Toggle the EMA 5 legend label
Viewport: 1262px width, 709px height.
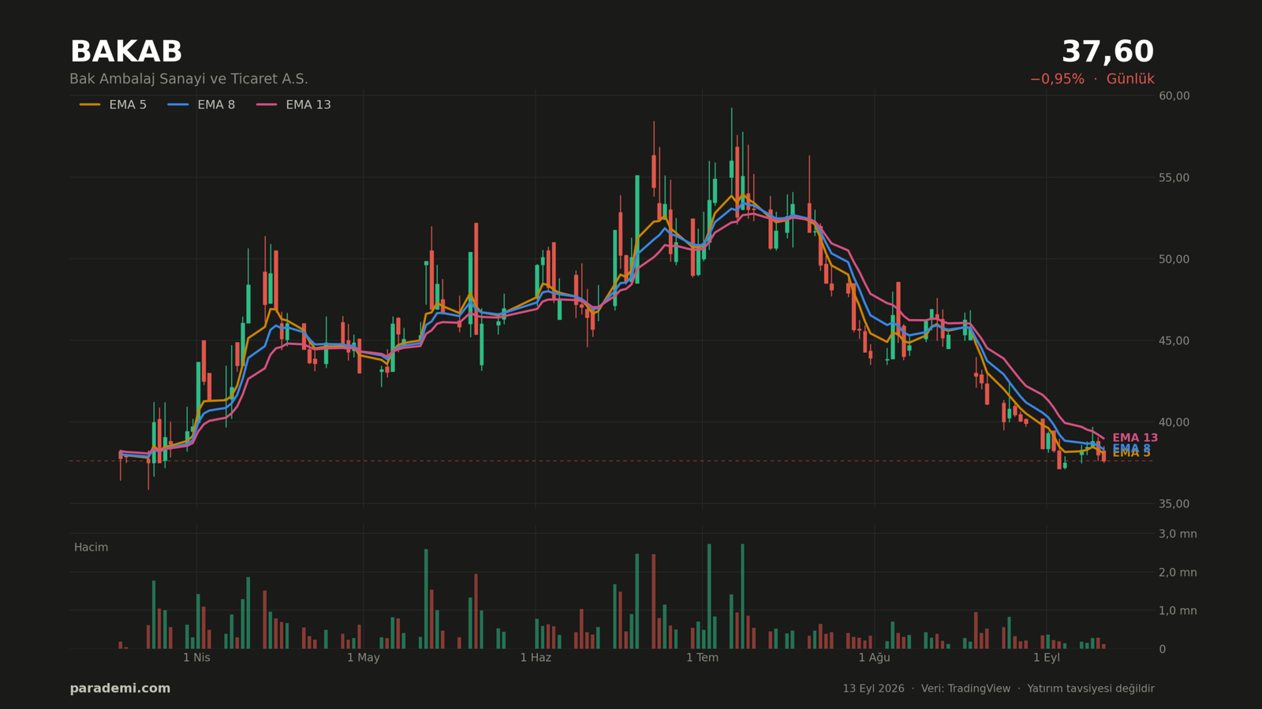(128, 105)
